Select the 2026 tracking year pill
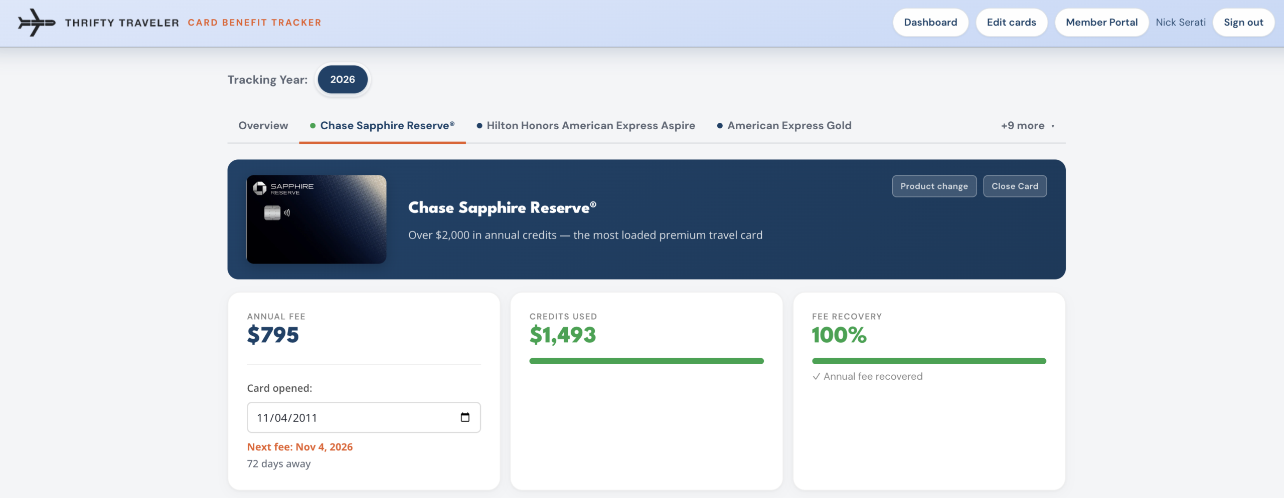 343,79
